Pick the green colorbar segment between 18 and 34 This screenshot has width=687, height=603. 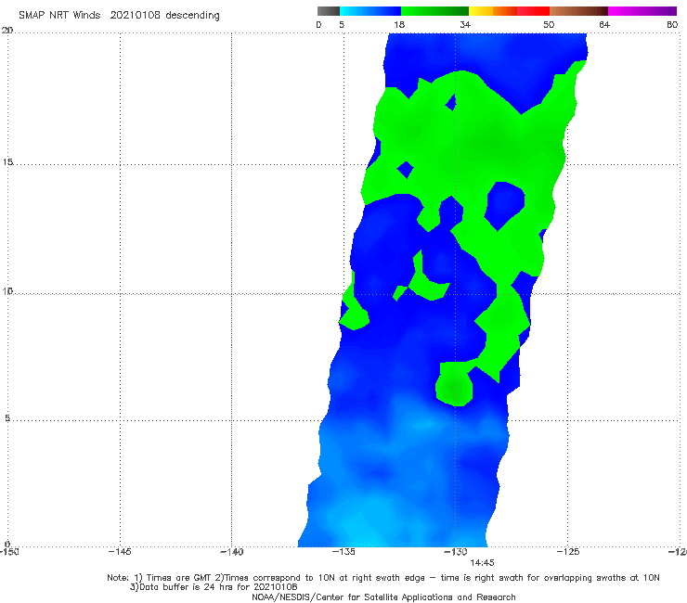coord(434,11)
